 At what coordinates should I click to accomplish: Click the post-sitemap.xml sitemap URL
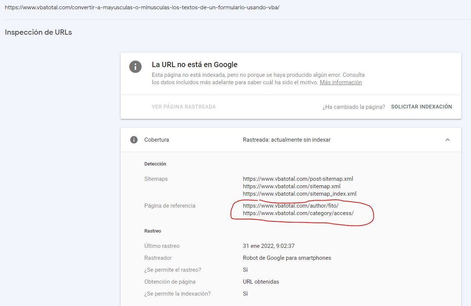point(298,179)
